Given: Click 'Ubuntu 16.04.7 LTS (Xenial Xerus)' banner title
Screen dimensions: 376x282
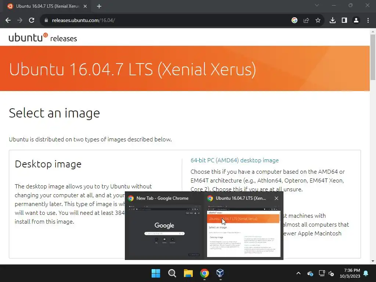Looking at the screenshot, I should pos(132,69).
